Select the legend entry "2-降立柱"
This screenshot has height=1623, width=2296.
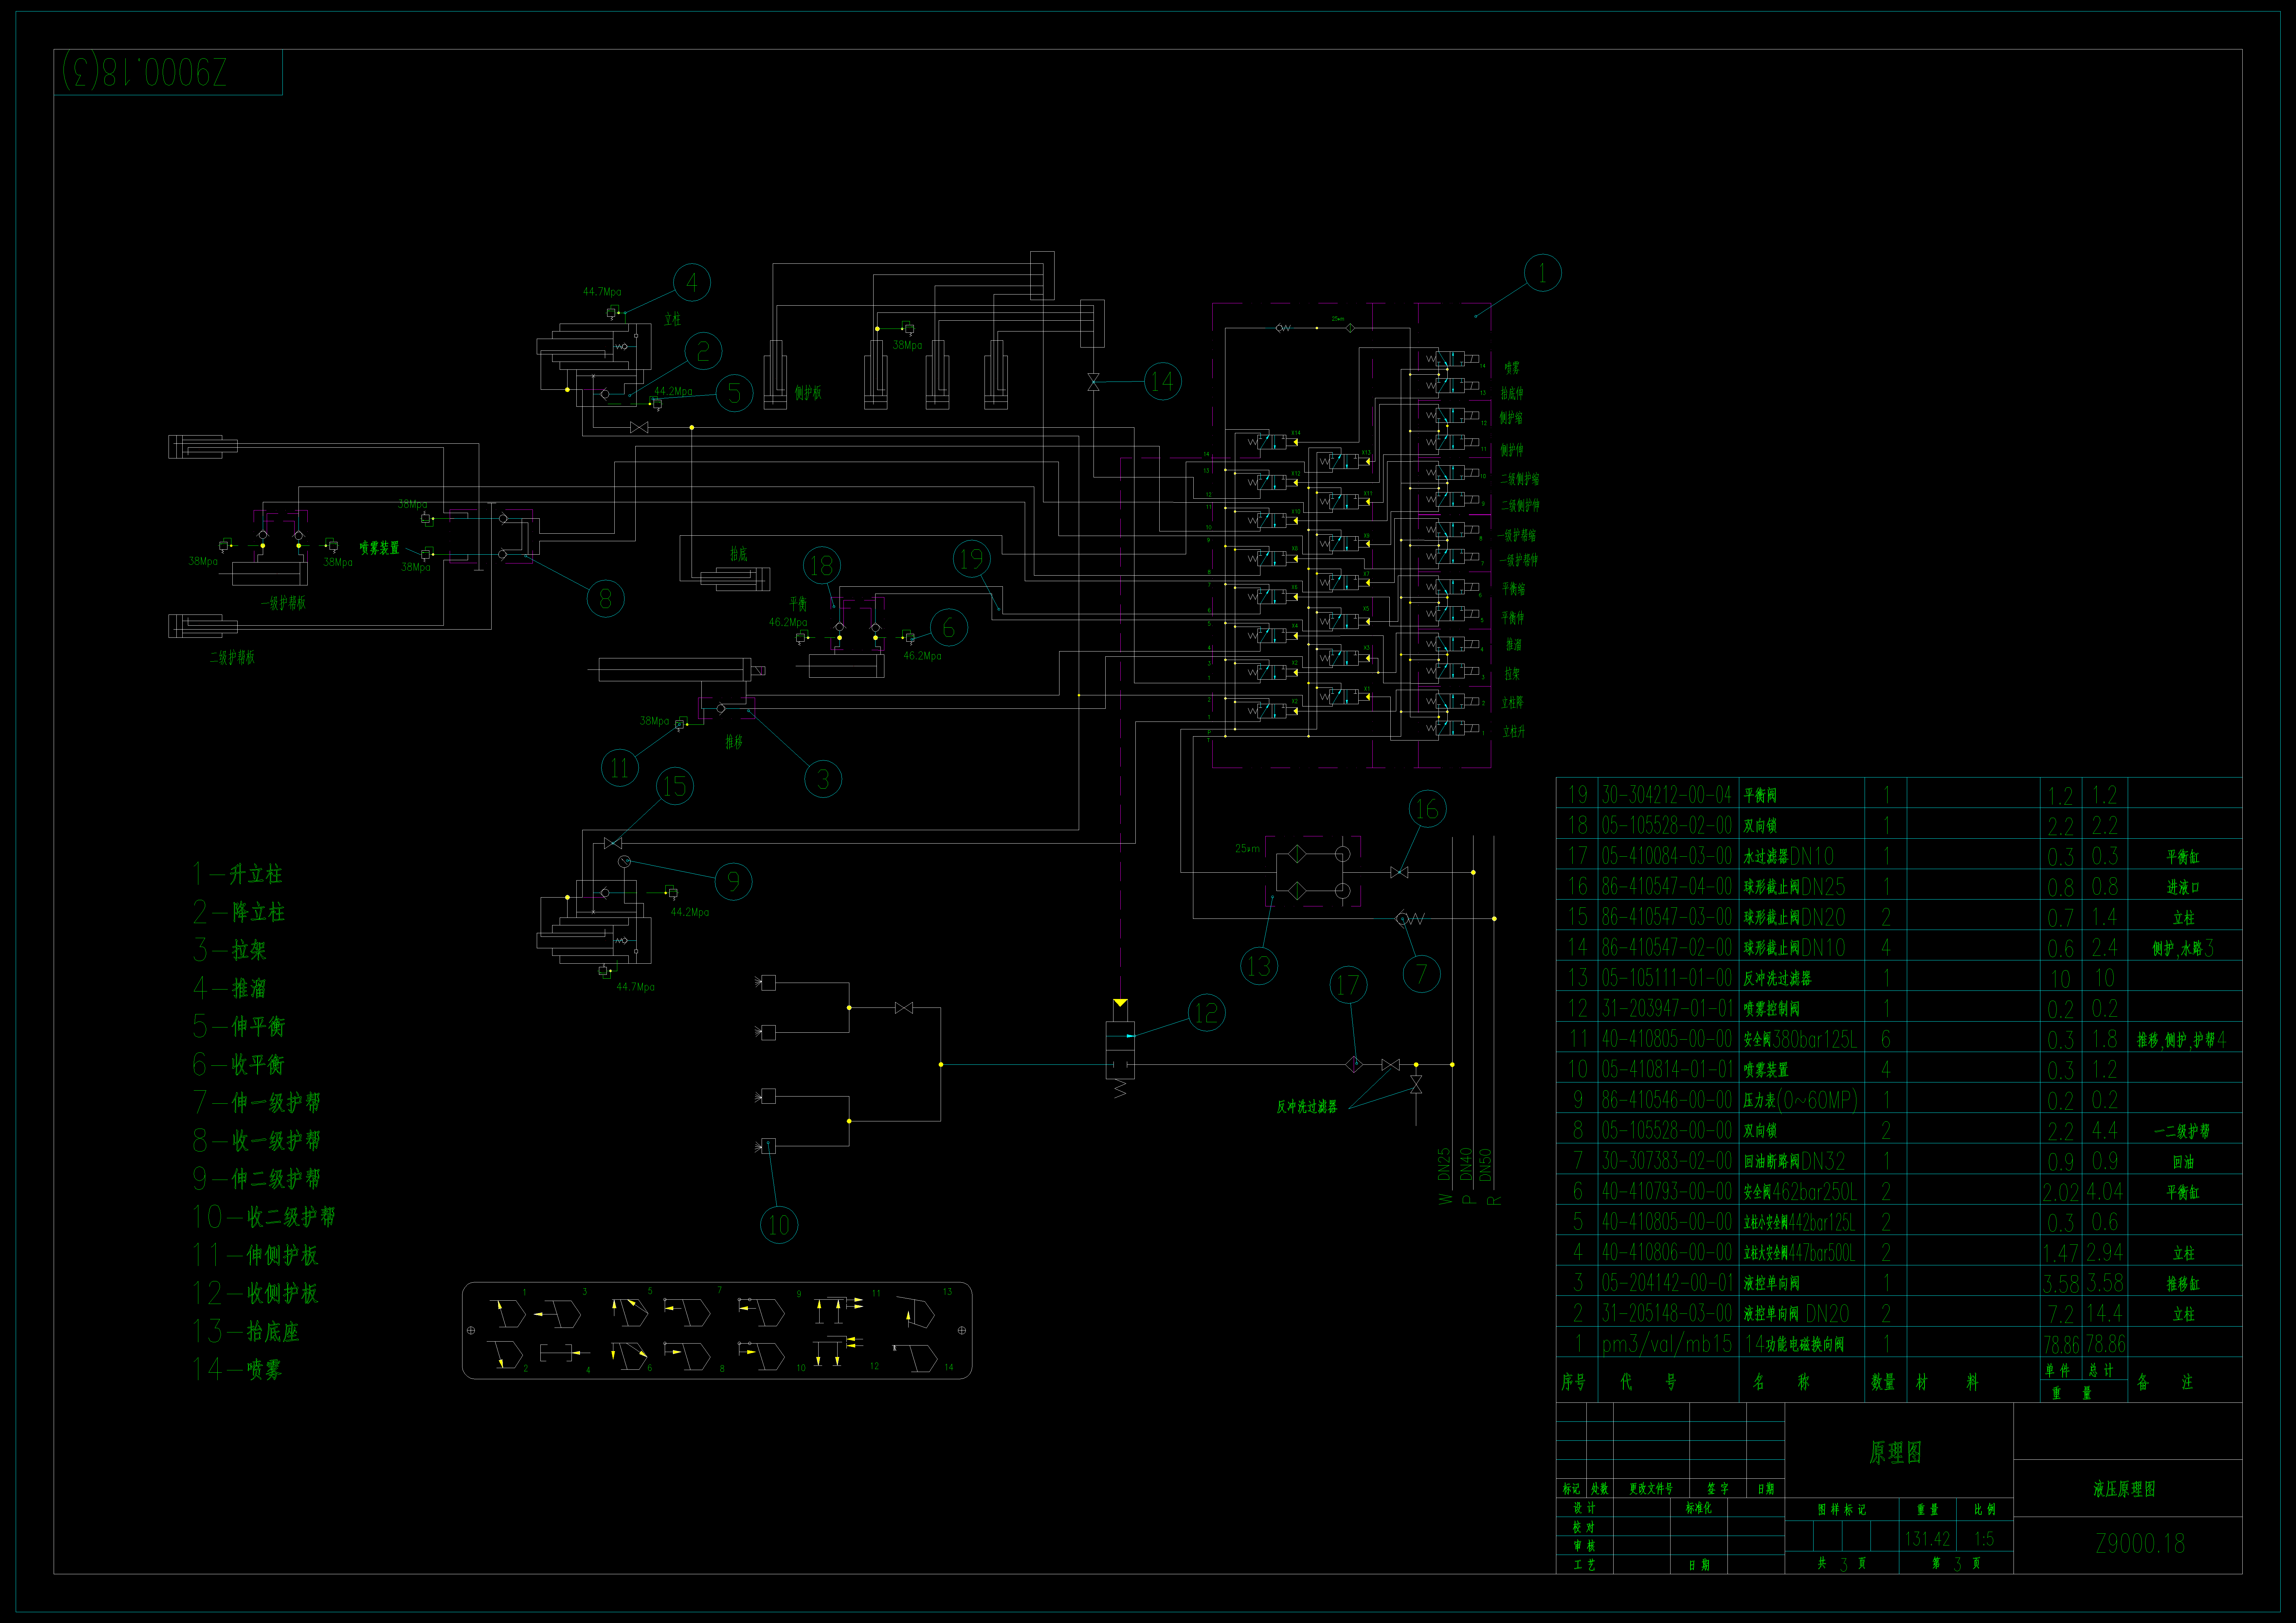(x=239, y=912)
